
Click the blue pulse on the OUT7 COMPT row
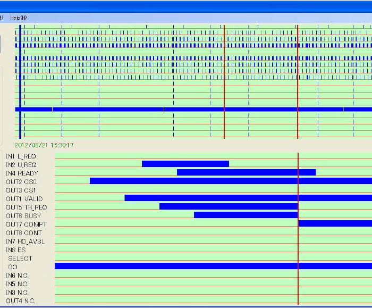tap(335, 223)
